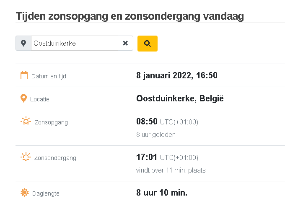
Task: Click the Zonsopgang label
Action: 51,122
